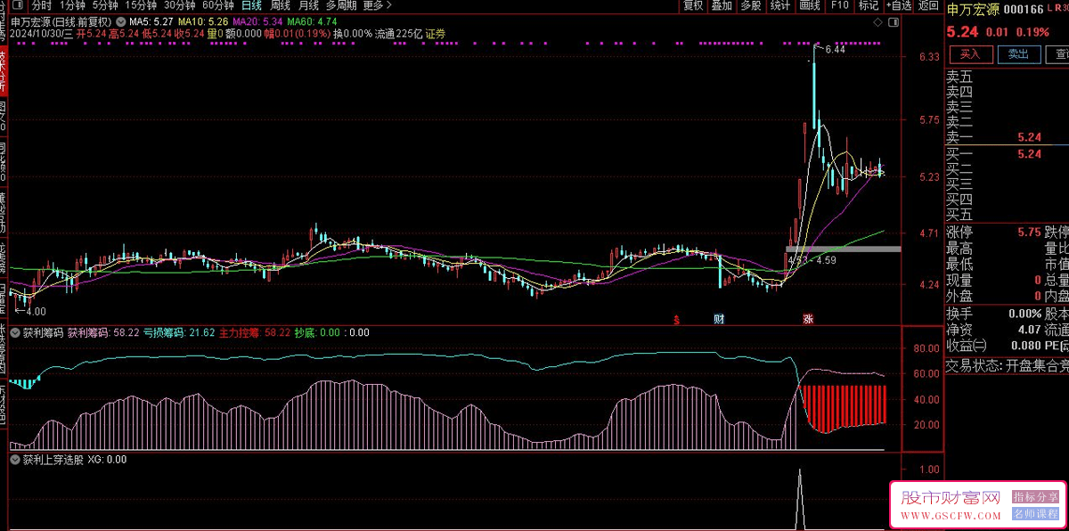The height and width of the screenshot is (531, 1069).
Task: Toggle 复权 price adjustment
Action: pyautogui.click(x=692, y=5)
